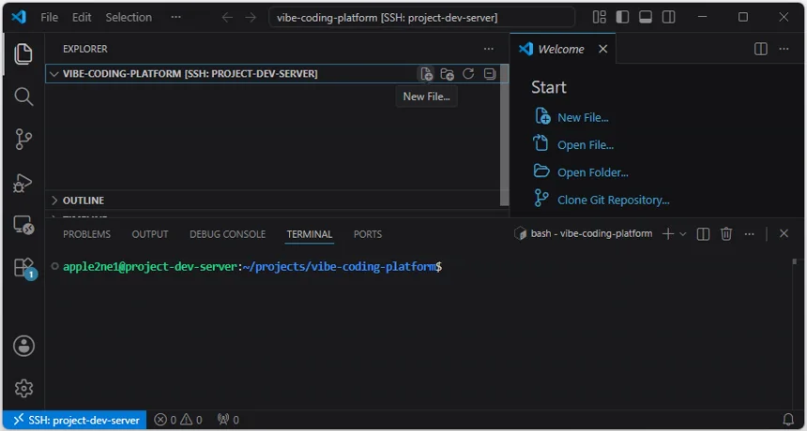807x431 pixels.
Task: Open the File menu
Action: pos(50,18)
